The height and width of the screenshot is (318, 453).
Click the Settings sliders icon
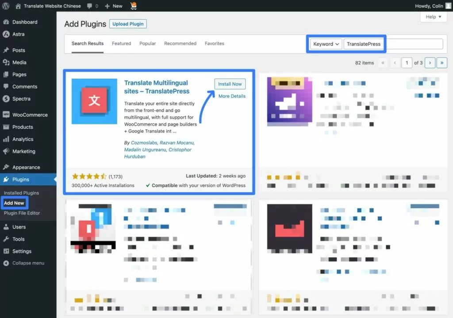tap(6, 251)
